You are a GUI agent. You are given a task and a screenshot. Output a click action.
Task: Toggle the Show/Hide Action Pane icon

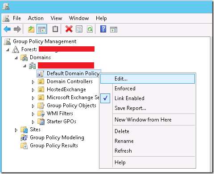(114, 29)
